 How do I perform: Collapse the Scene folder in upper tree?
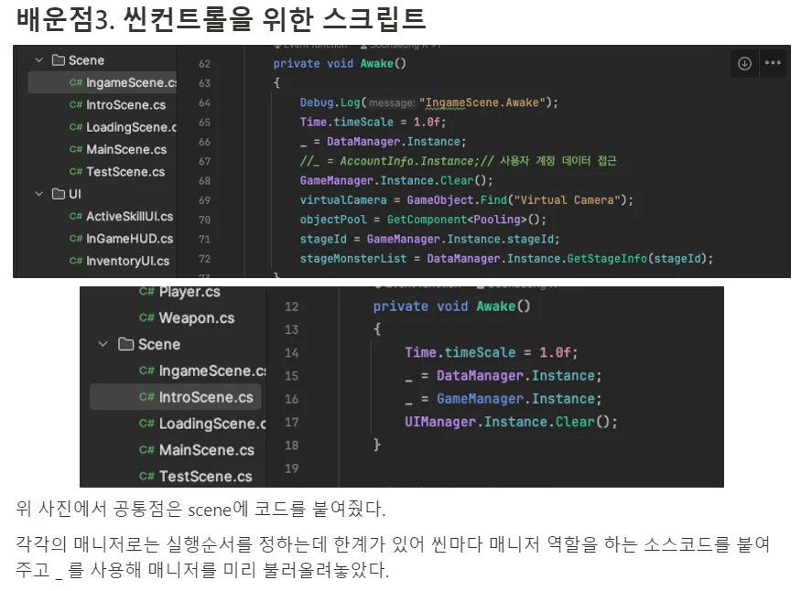tap(38, 60)
